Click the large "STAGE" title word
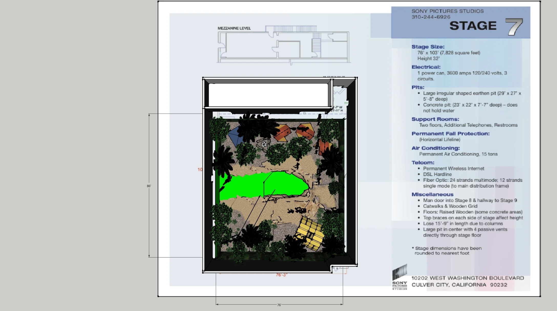The image size is (557, 311). pos(473,26)
